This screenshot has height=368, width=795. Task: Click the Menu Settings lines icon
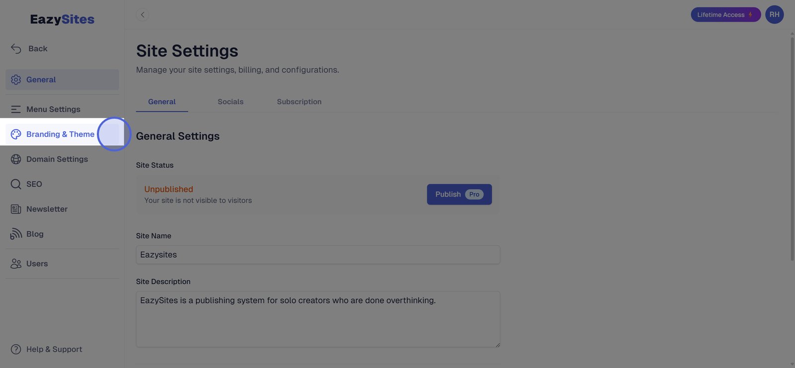tap(16, 109)
